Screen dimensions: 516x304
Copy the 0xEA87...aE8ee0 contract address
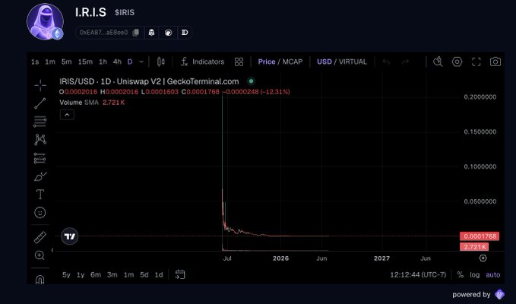(136, 33)
